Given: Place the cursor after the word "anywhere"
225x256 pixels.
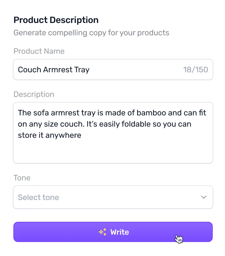Looking at the screenshot, I should (82, 135).
